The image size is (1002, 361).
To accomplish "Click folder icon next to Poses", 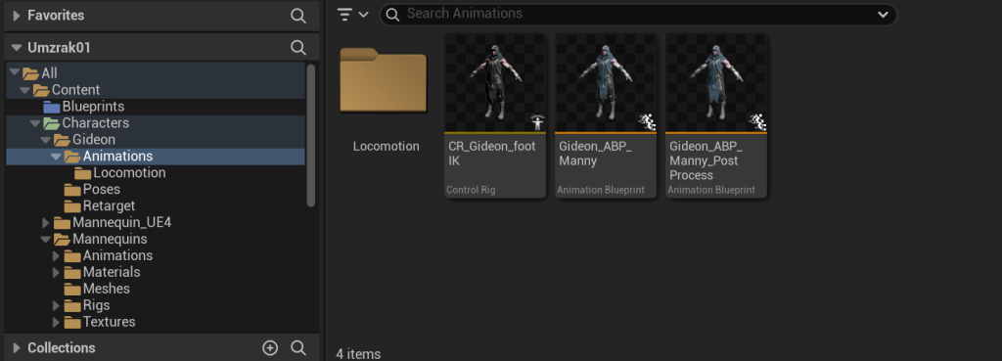I will [x=72, y=190].
